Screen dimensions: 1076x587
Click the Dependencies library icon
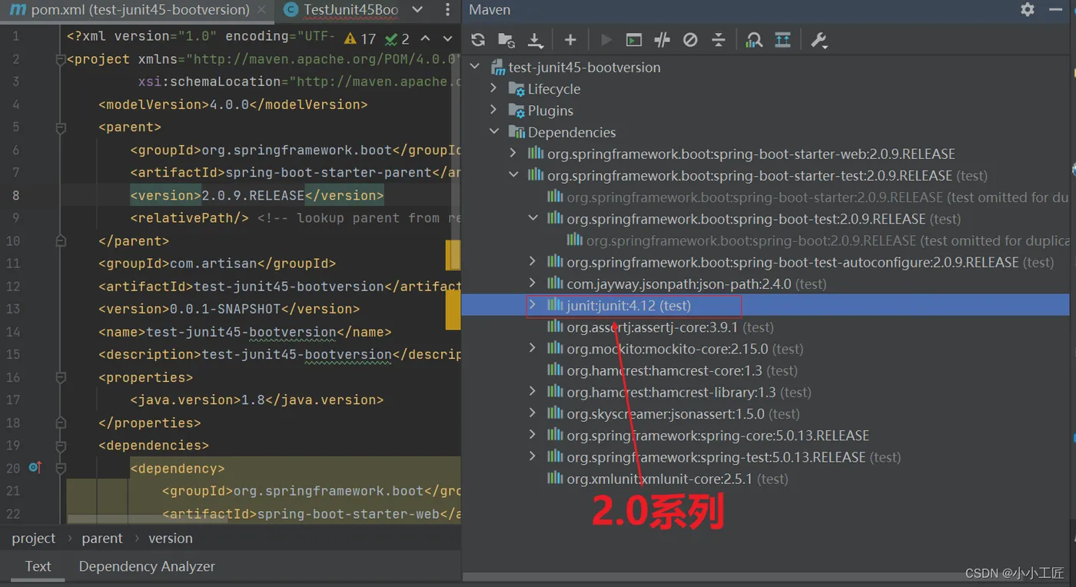[x=516, y=132]
